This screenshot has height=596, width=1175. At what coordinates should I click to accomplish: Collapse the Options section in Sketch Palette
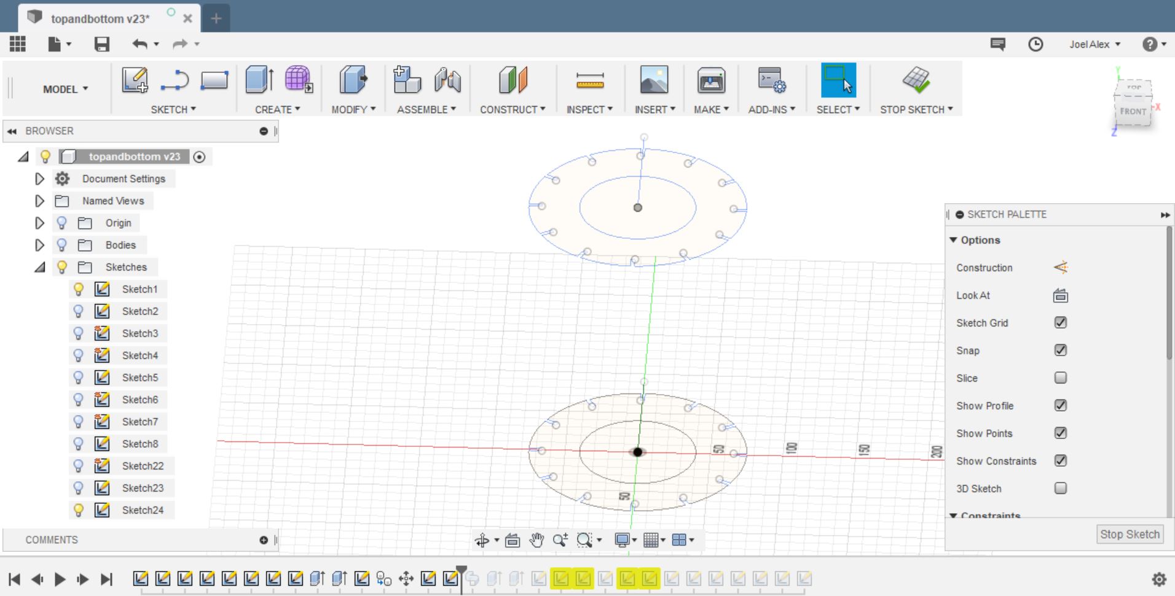click(954, 240)
